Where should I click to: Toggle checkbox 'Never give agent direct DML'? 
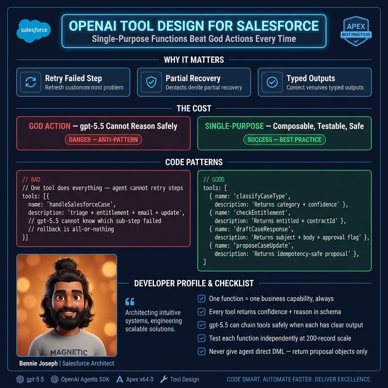click(x=202, y=351)
